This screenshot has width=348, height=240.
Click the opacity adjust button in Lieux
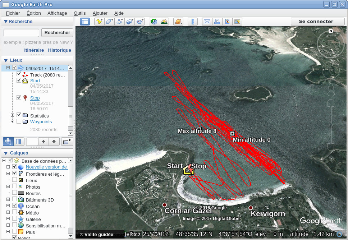[x=19, y=142]
